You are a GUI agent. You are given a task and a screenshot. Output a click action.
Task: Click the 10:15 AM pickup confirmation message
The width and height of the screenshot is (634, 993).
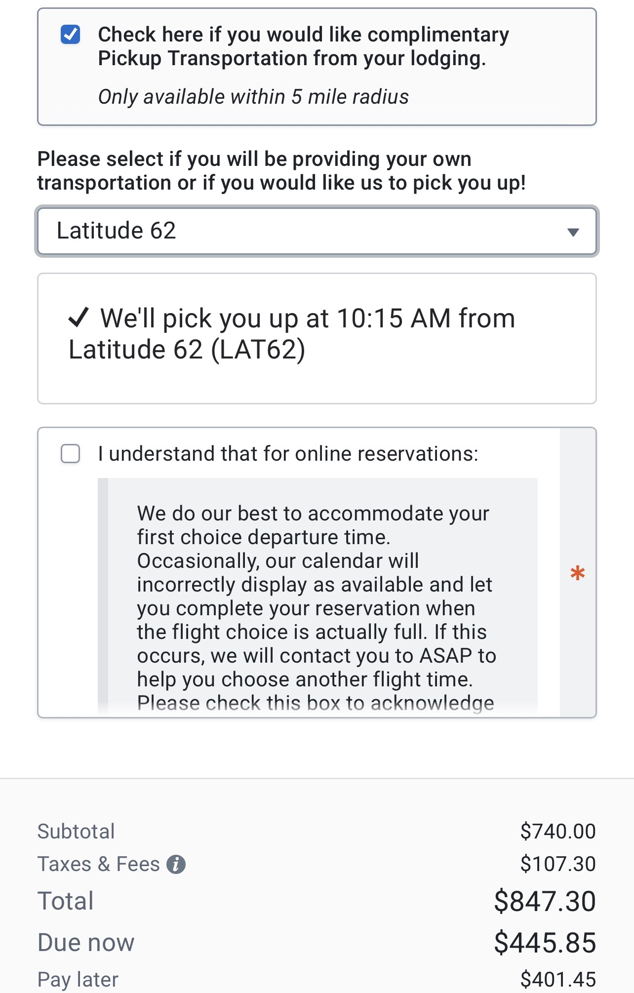pyautogui.click(x=291, y=334)
